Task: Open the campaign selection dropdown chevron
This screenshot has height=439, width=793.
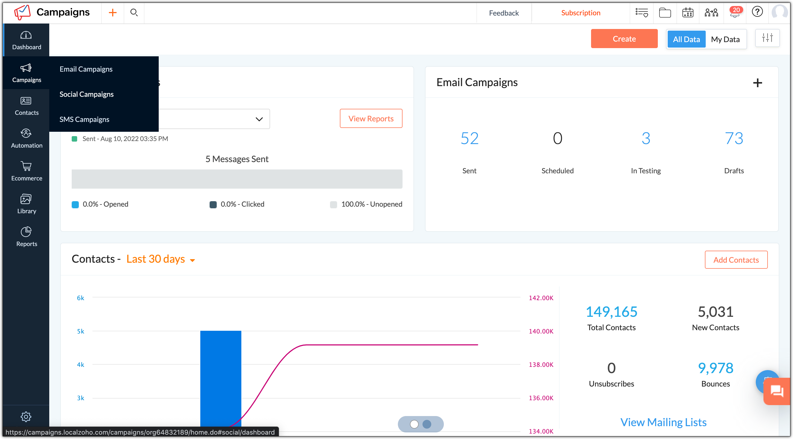Action: pos(259,119)
